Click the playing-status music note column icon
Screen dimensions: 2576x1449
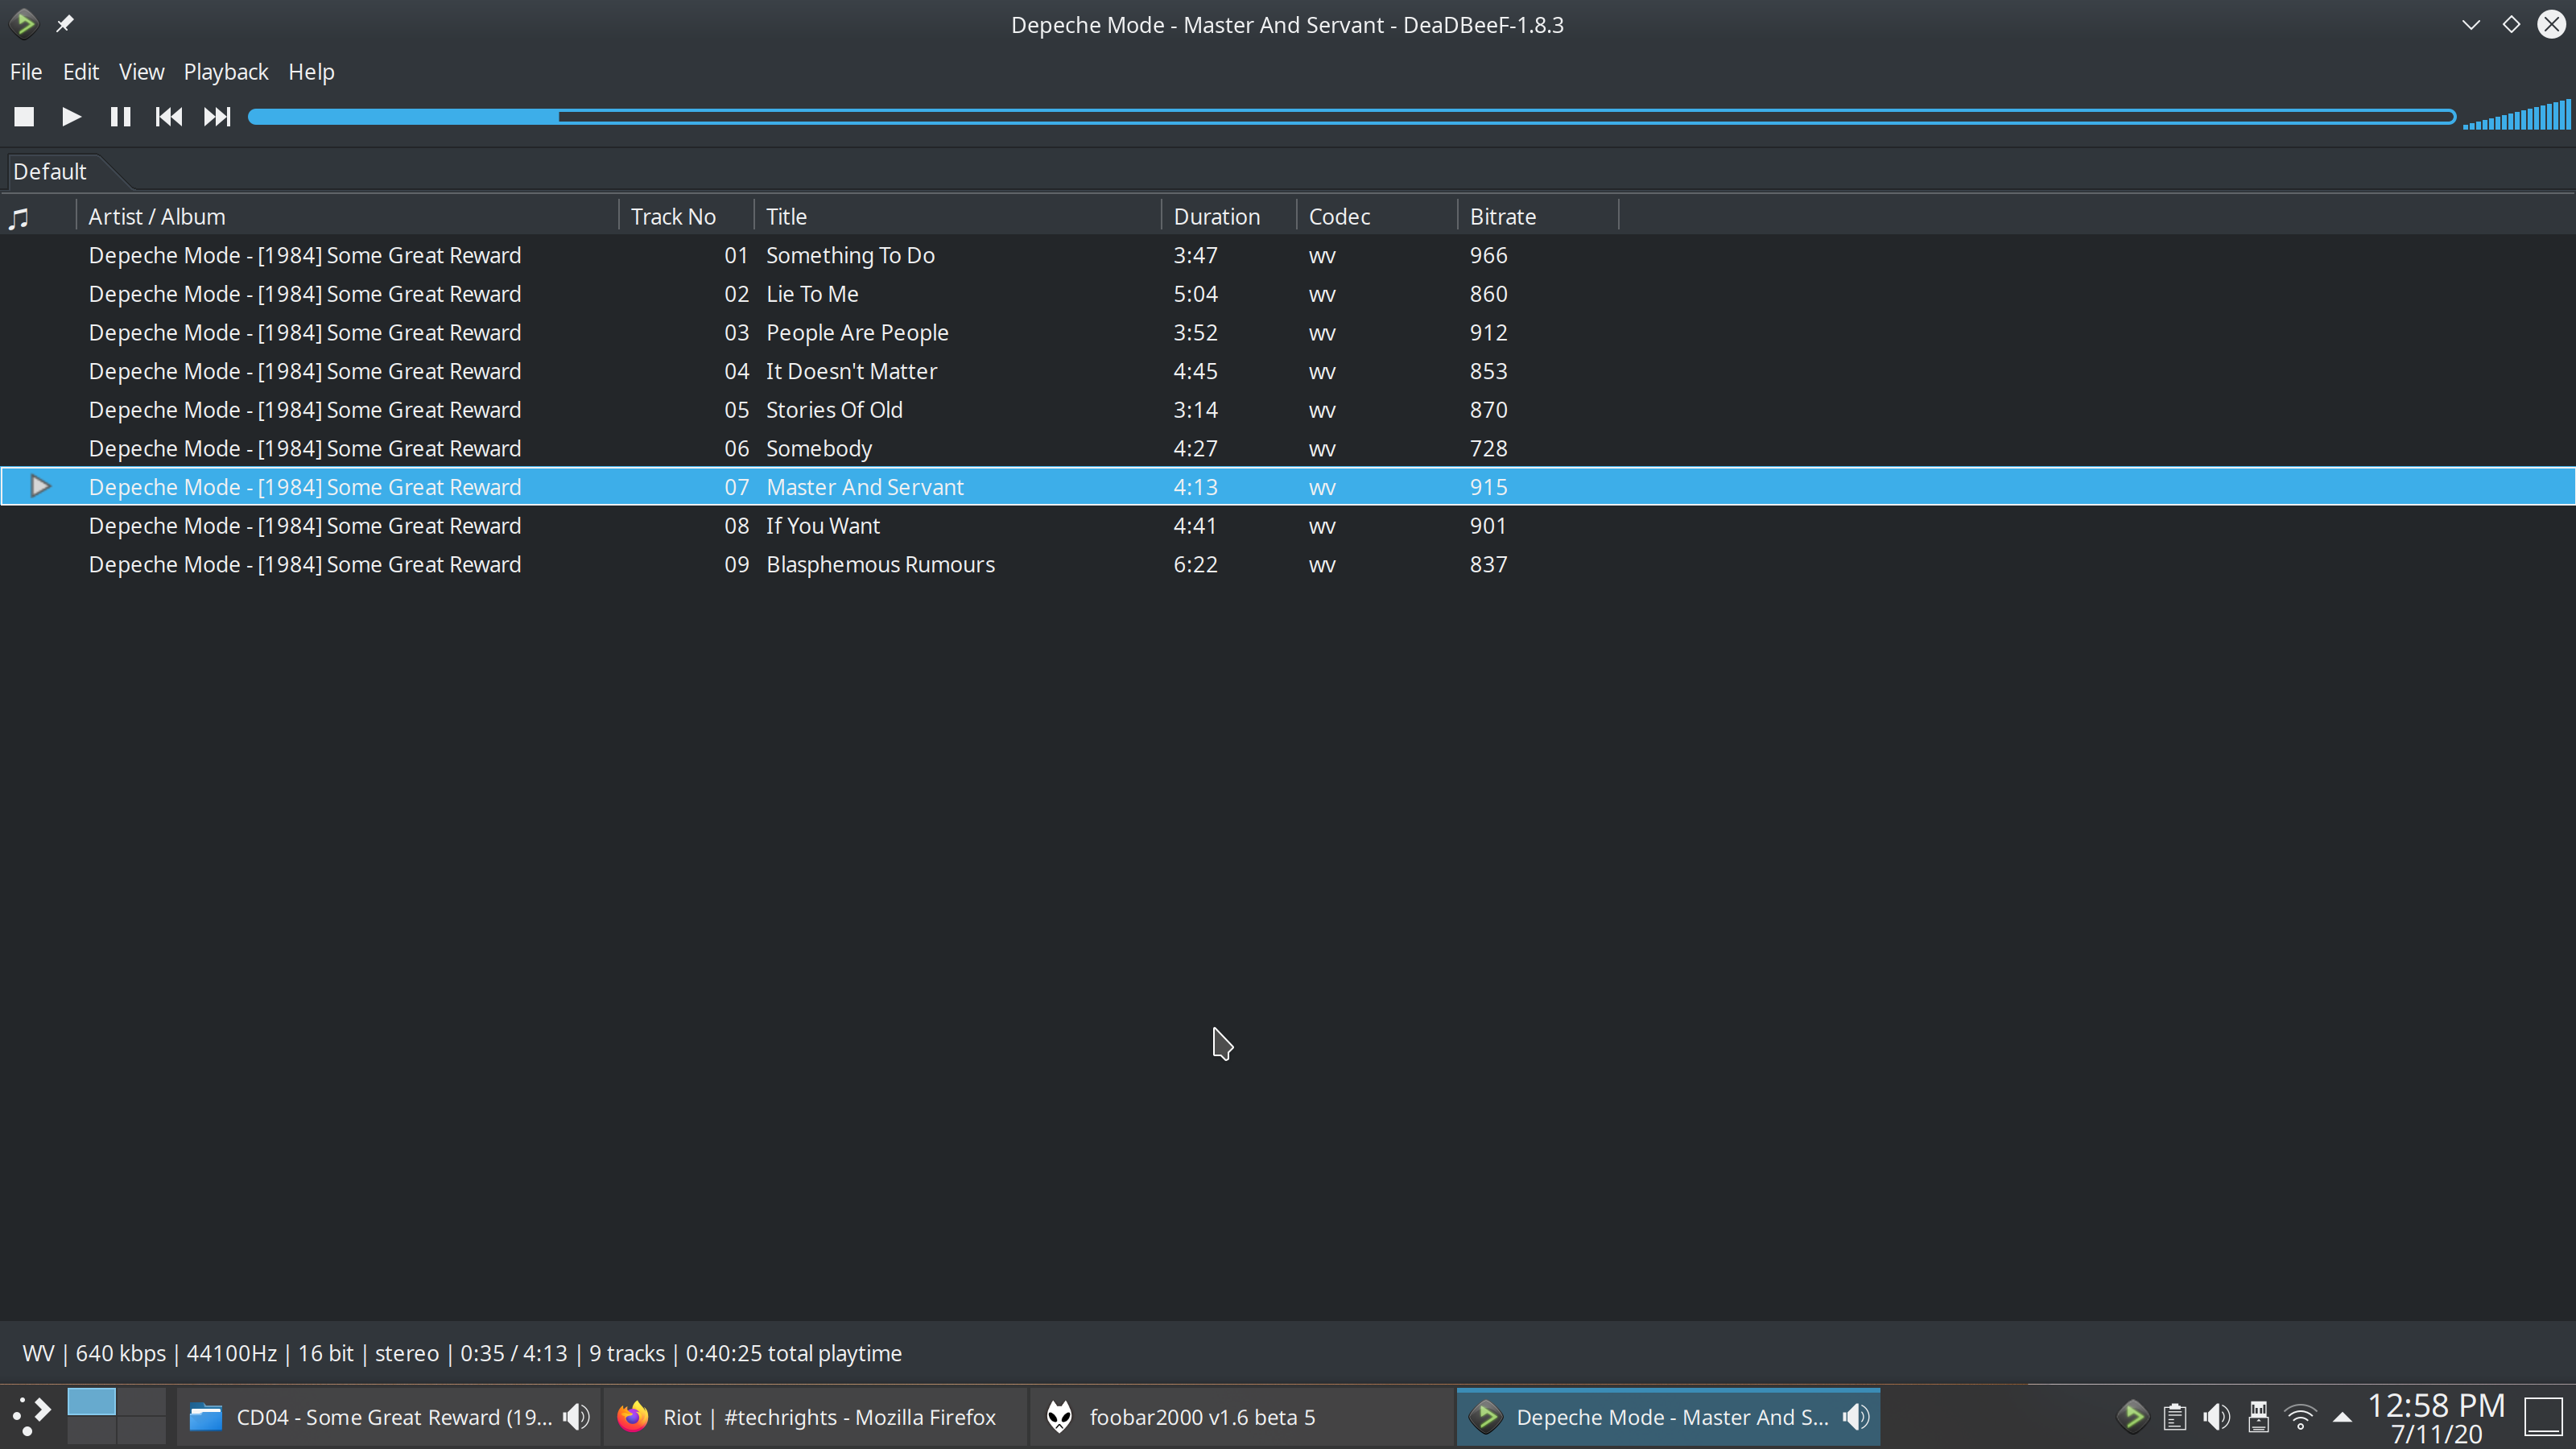pos(19,217)
